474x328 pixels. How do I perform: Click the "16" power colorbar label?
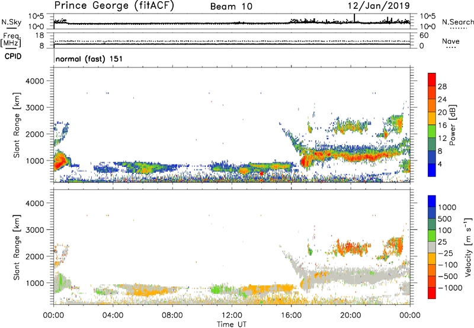pyautogui.click(x=442, y=126)
